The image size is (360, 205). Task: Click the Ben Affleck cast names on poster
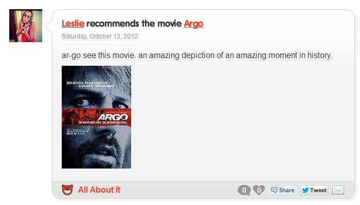pos(90,84)
